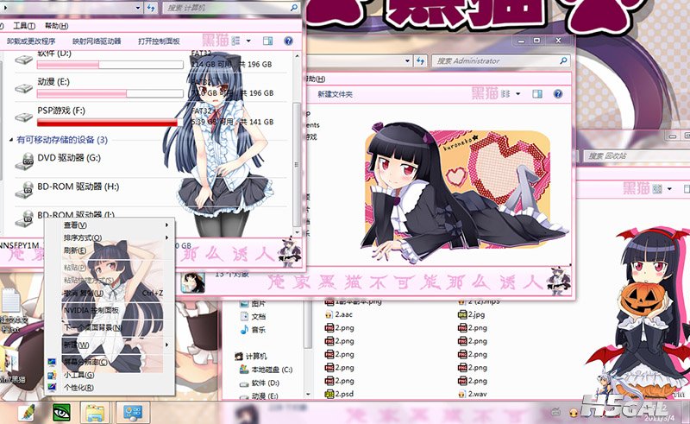Open the Control Panel taskbar icon
690x424 pixels.
point(133,413)
